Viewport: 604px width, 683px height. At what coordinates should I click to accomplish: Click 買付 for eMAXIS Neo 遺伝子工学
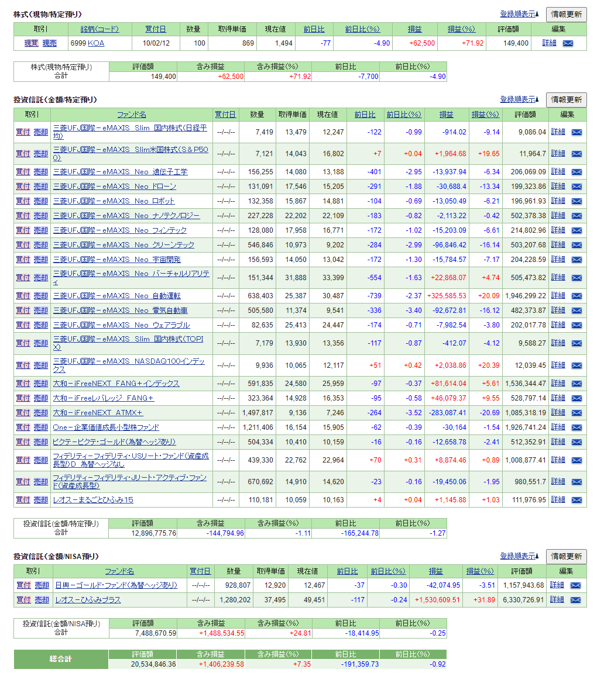(x=23, y=171)
